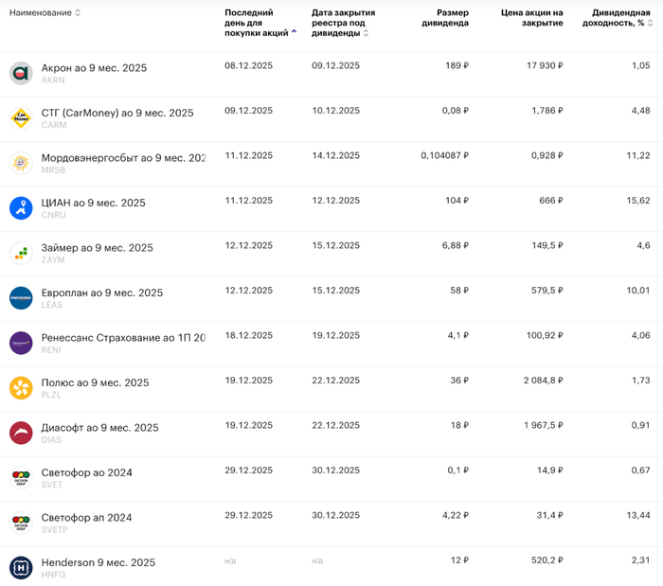Click the Полюс yellow logo icon
This screenshot has height=586, width=663.
21,388
